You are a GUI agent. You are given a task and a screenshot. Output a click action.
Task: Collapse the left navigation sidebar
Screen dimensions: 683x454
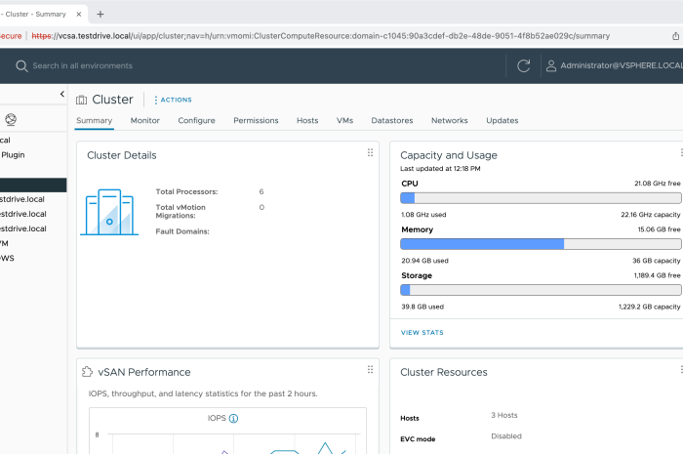tap(62, 95)
